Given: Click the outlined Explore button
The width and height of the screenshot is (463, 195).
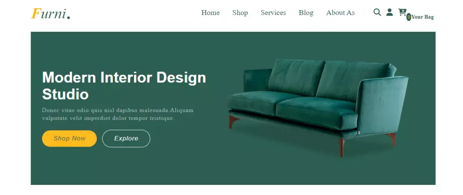Looking at the screenshot, I should coord(126,139).
